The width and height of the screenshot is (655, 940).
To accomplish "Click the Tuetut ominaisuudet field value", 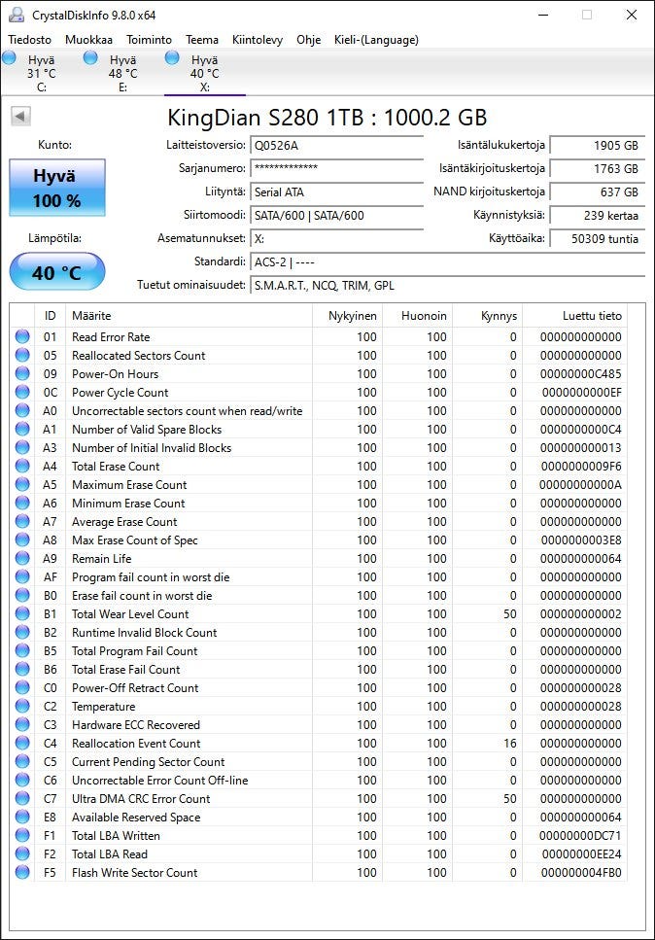I will point(448,286).
